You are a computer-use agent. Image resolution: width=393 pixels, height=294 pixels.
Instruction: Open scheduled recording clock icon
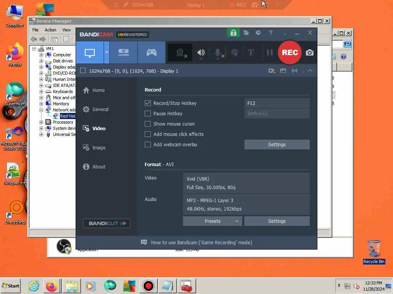258,33
